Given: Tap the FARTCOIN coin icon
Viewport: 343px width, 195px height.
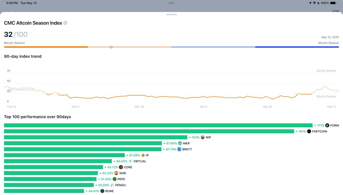Looking at the screenshot, I should coord(309,131).
